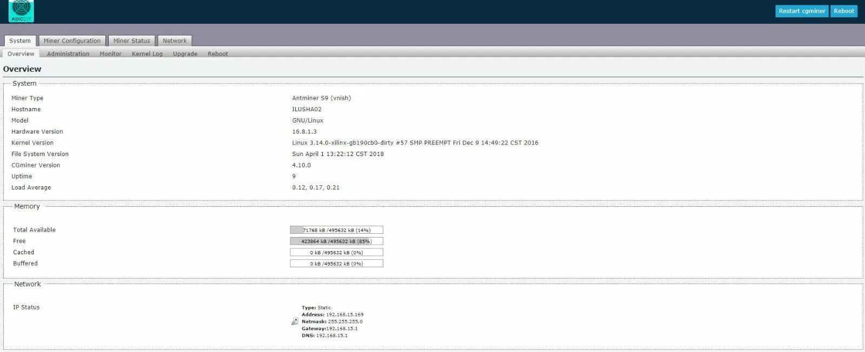The height and width of the screenshot is (352, 865).
Task: Go to the Administration sub-tab
Action: (x=68, y=53)
